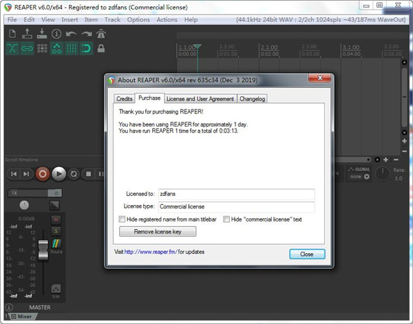The image size is (413, 324).
Task: Open the Options menu
Action: (x=138, y=20)
